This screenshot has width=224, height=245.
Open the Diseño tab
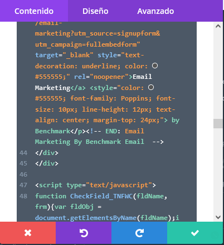pyautogui.click(x=95, y=11)
